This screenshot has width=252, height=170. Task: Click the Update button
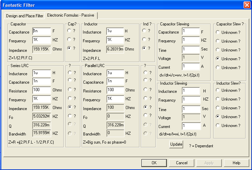coord(176,144)
